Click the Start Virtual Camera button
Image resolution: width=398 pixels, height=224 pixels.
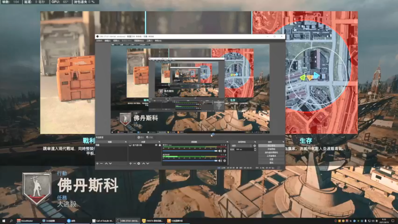(x=271, y=152)
